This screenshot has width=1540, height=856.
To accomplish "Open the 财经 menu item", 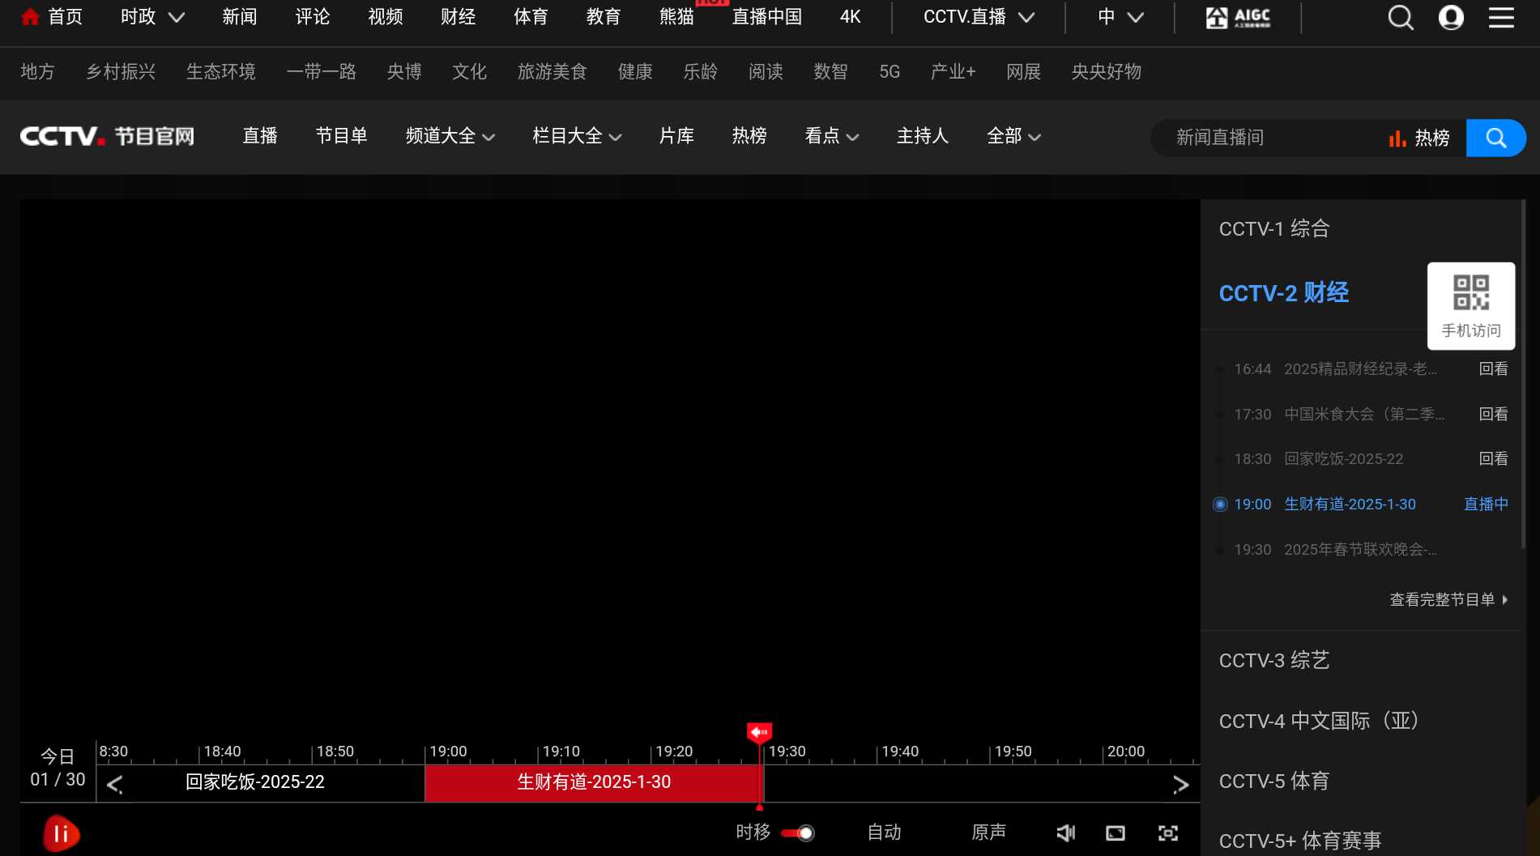I will pos(459,17).
